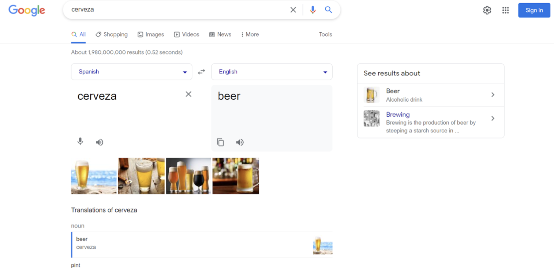Open the Google apps grid
Image resolution: width=554 pixels, height=270 pixels.
coord(505,10)
